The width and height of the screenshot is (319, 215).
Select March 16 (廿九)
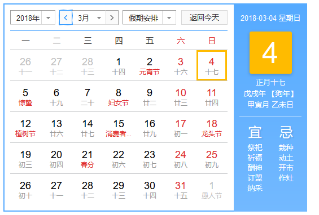click(x=150, y=128)
